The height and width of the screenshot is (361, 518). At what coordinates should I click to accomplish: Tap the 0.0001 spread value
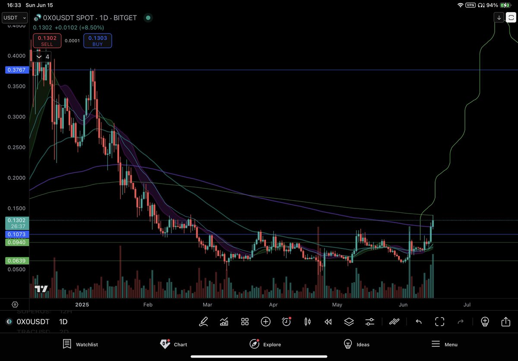pyautogui.click(x=72, y=41)
